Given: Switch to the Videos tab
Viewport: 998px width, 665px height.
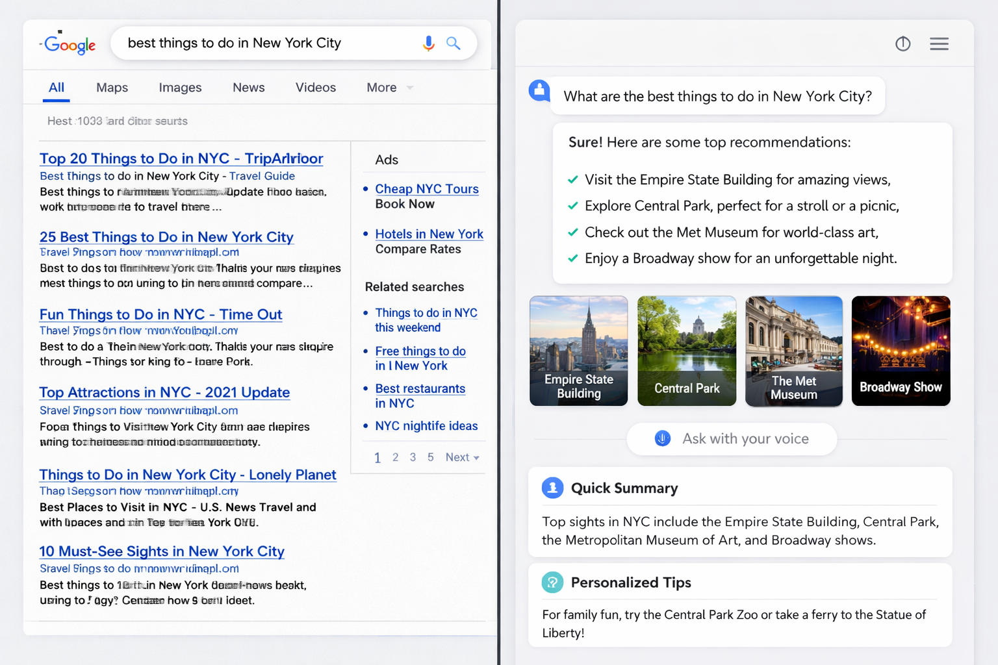Looking at the screenshot, I should (x=316, y=87).
